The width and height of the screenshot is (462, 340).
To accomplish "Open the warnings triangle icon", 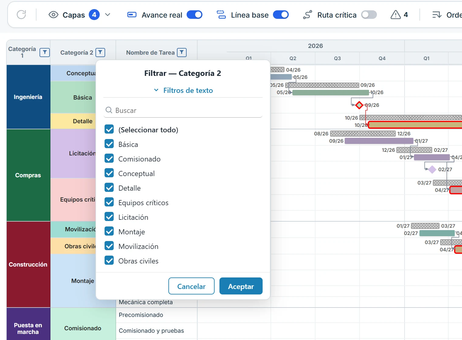I will click(395, 15).
